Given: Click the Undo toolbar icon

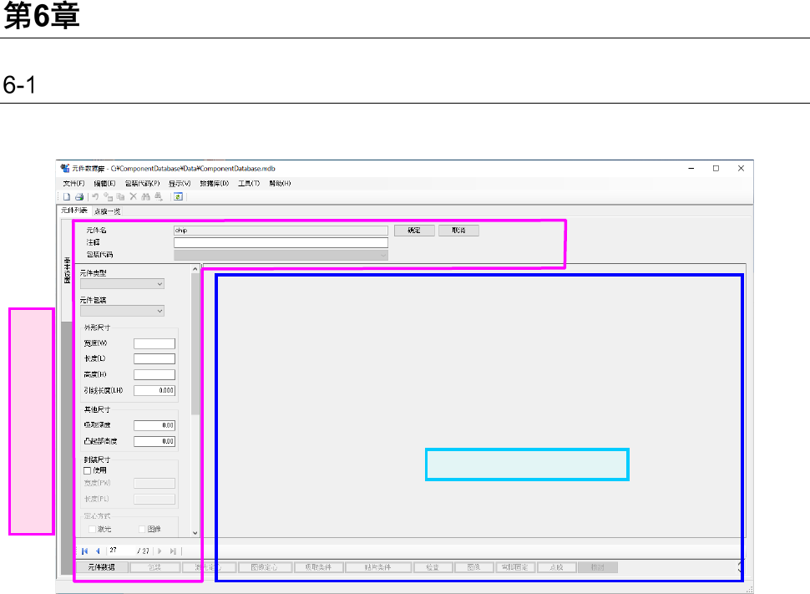Looking at the screenshot, I should click(95, 197).
